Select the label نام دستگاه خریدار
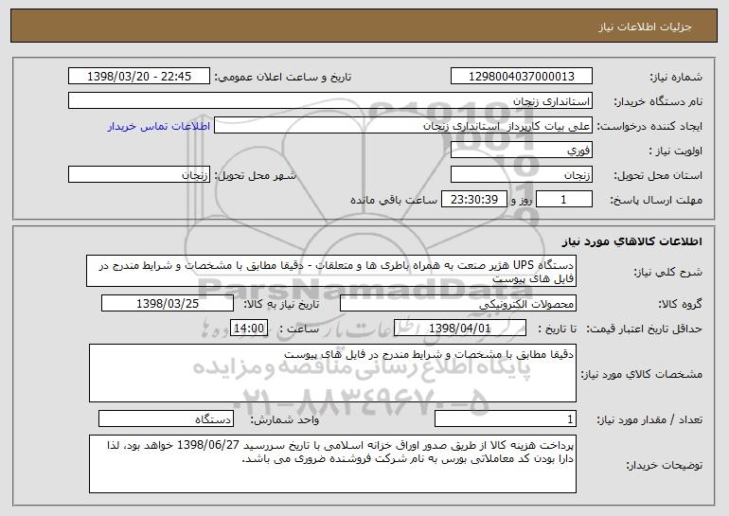 point(658,101)
